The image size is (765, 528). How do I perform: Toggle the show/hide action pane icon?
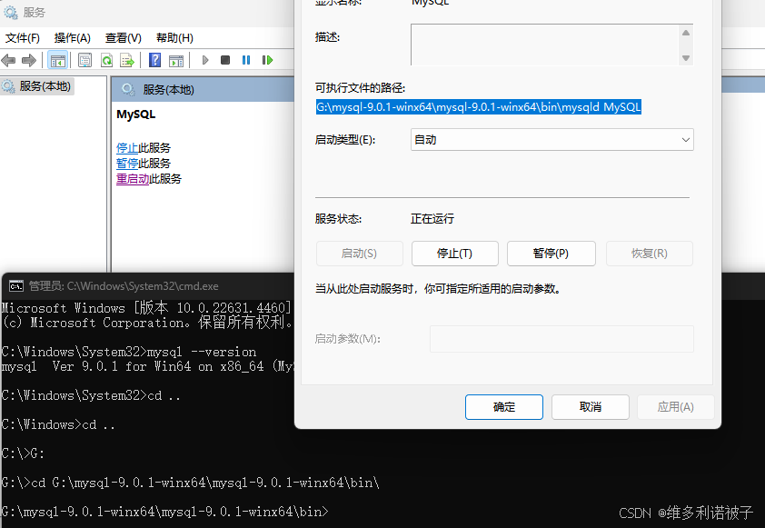[176, 61]
